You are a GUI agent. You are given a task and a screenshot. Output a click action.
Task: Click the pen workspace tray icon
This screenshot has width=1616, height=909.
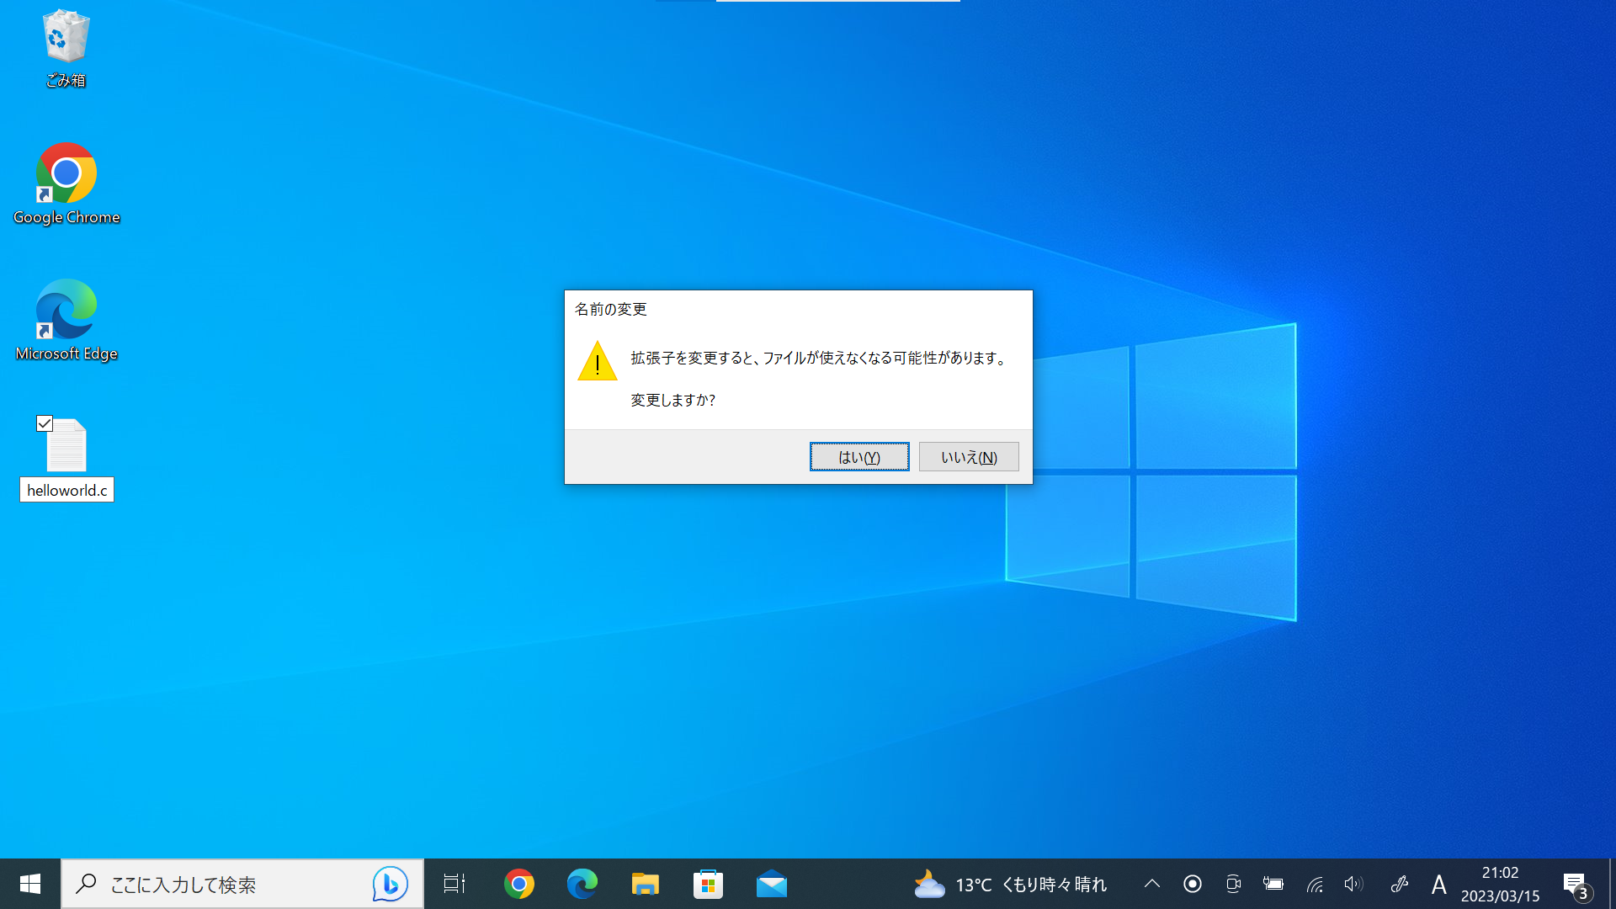pos(1399,884)
